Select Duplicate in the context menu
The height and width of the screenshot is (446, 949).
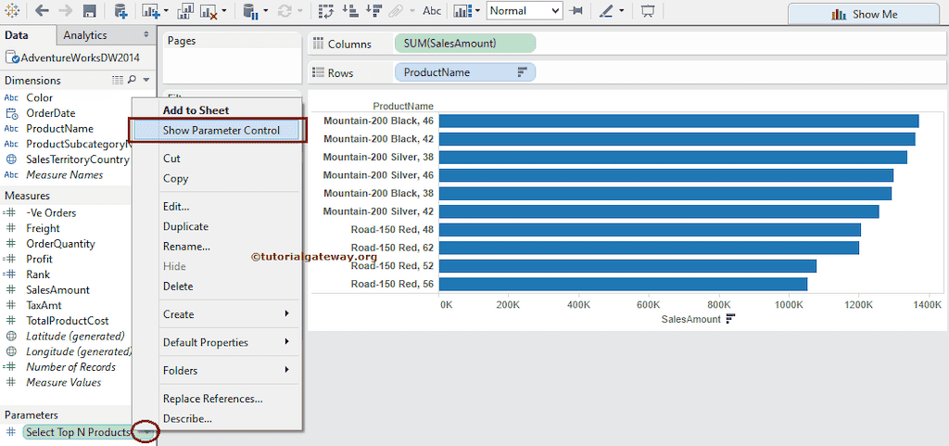point(185,226)
